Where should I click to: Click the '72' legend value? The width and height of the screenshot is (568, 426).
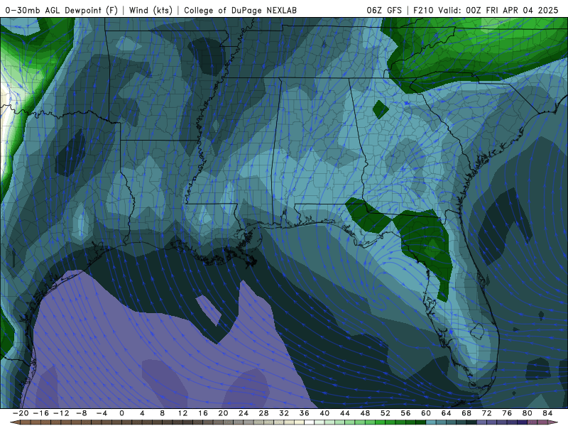pyautogui.click(x=487, y=413)
